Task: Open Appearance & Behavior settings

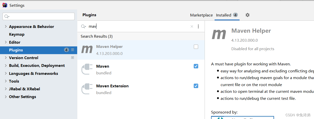Action: [31, 27]
